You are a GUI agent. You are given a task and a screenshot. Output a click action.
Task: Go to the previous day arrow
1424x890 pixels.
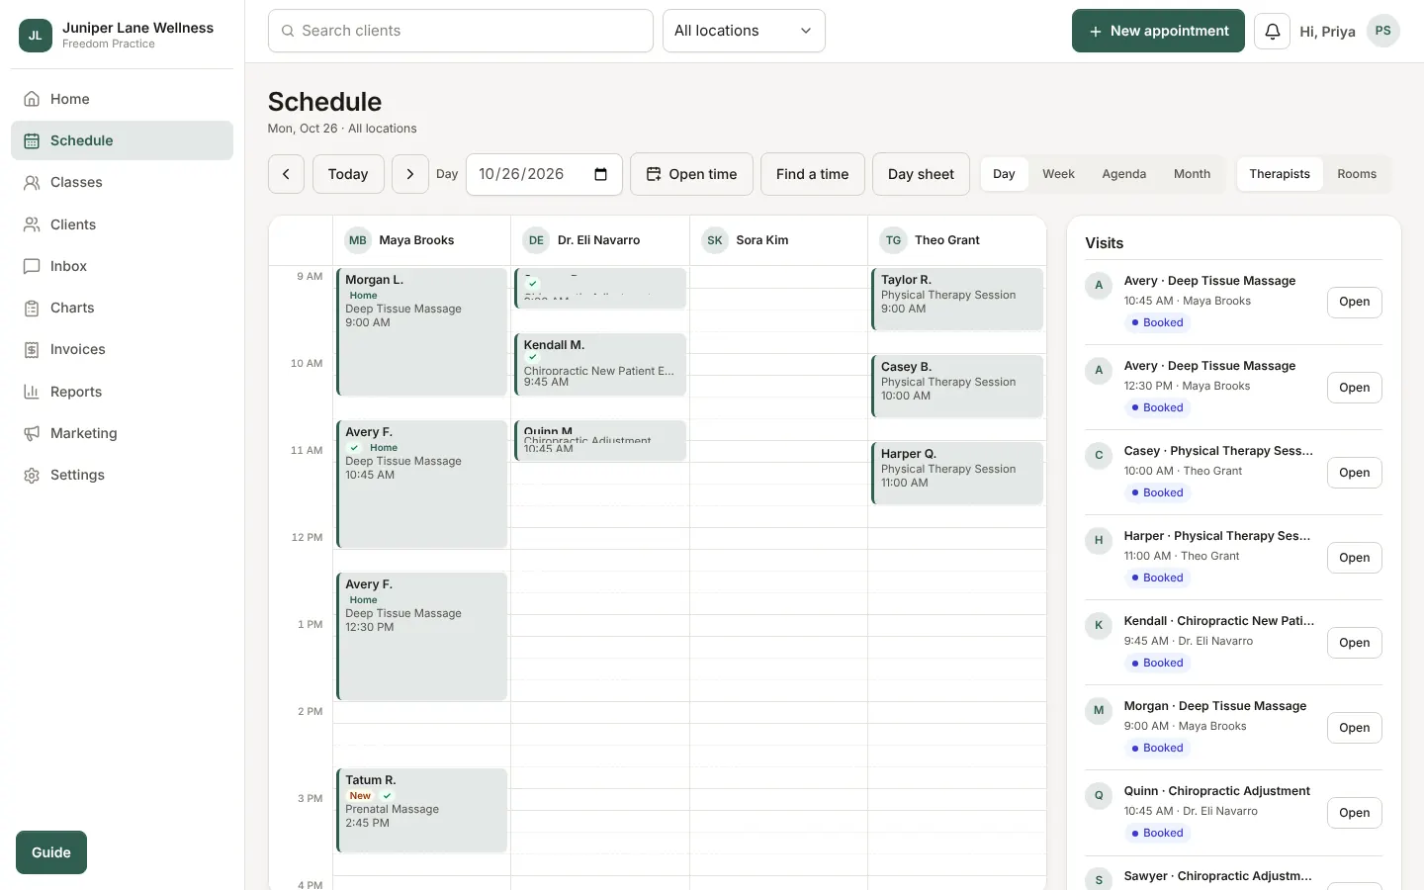click(x=286, y=174)
